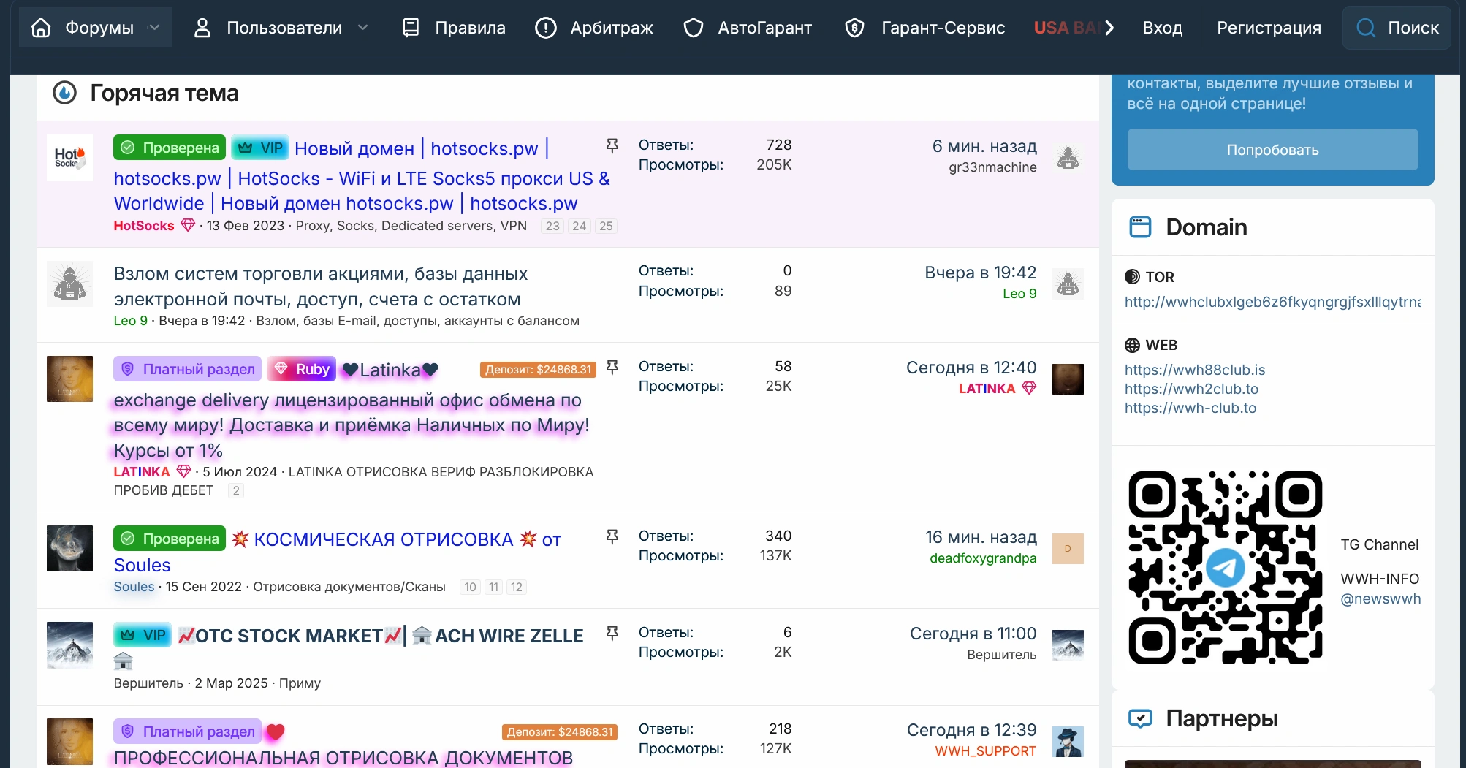
Task: Click WWH_SUPPORT username
Action: pyautogui.click(x=985, y=751)
